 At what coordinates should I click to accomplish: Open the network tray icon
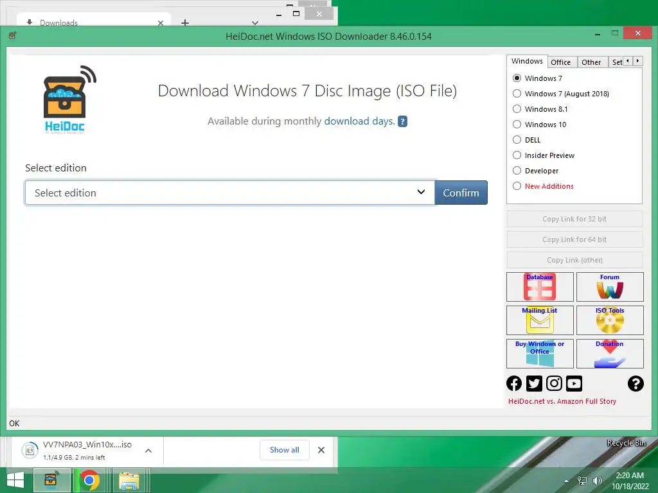582,481
